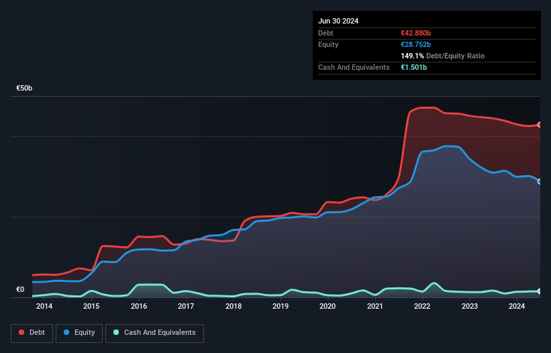Image resolution: width=551 pixels, height=353 pixels.
Task: Toggle Cash And Equivalents legend button
Action: click(154, 333)
